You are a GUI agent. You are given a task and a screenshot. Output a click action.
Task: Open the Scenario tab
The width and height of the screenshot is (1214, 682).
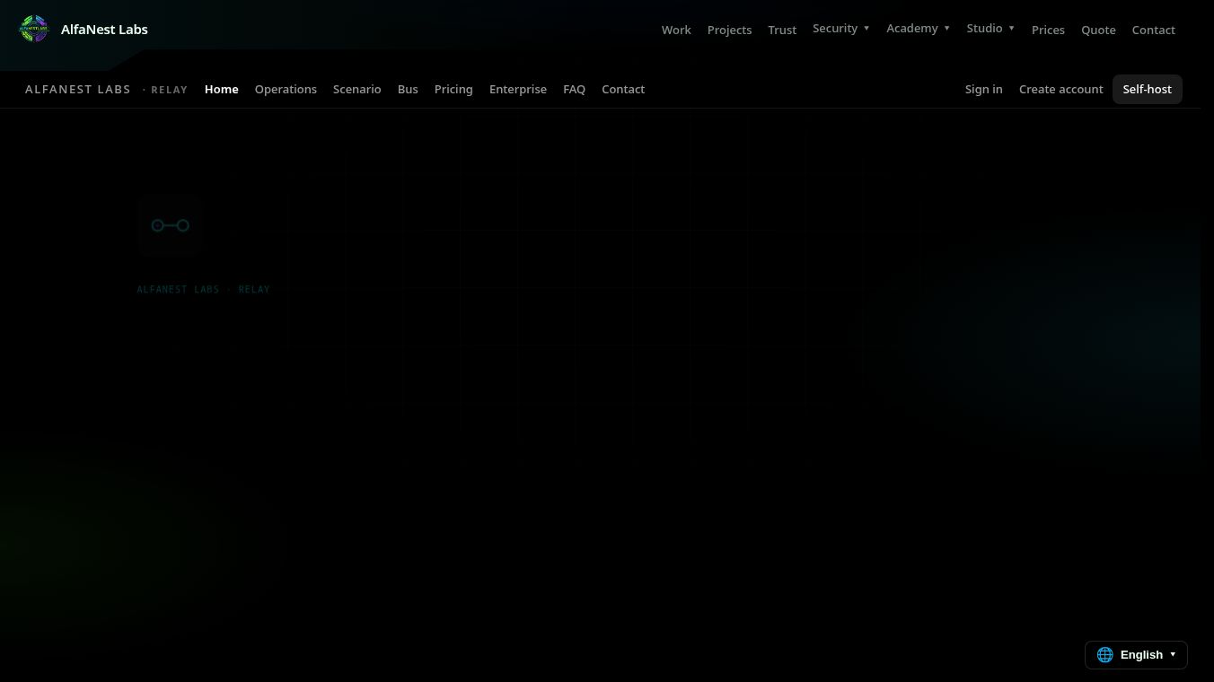(357, 89)
